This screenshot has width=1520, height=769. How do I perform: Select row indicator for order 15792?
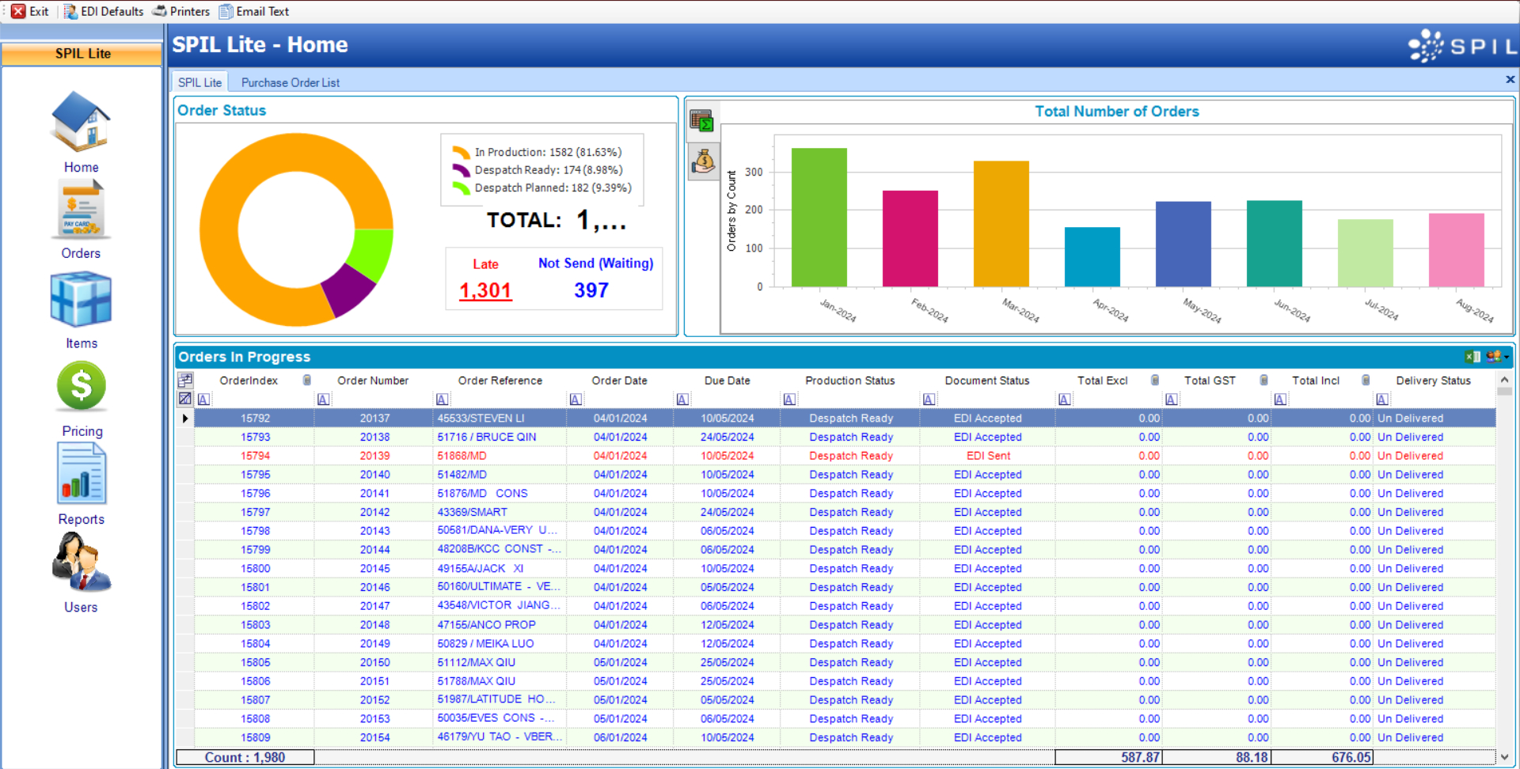tap(185, 418)
